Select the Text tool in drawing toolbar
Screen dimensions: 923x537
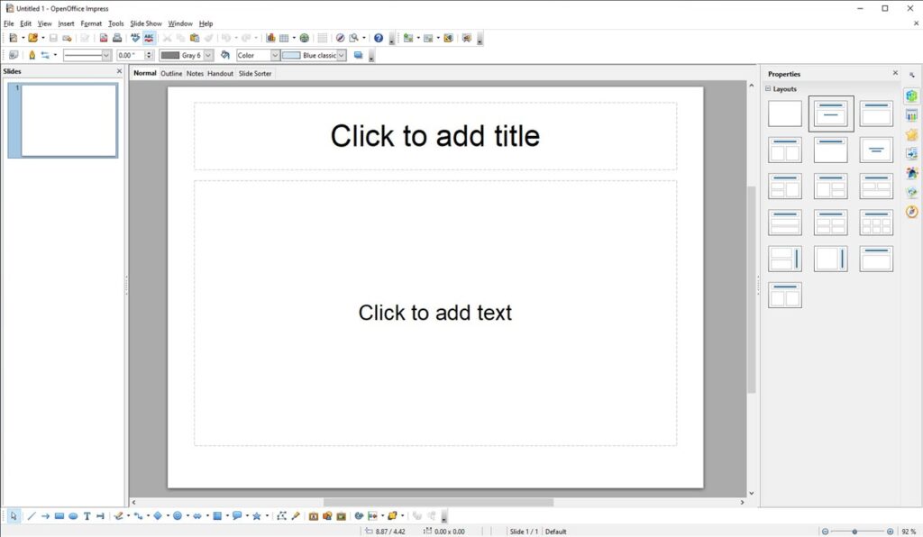click(x=87, y=515)
